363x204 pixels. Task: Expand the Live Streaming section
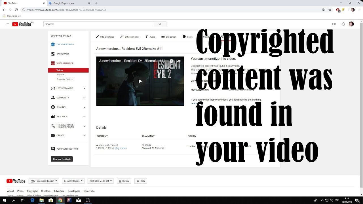(85, 88)
